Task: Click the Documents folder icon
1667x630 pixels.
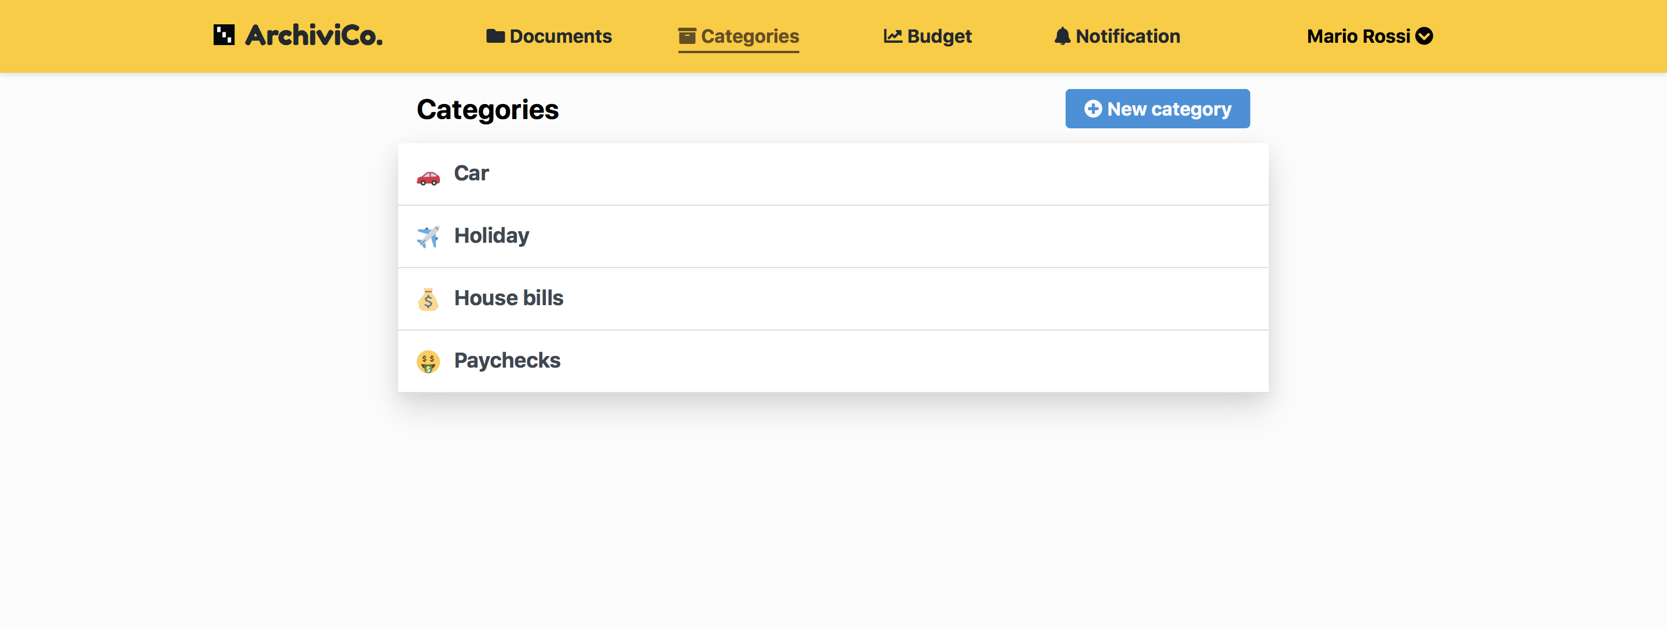Action: (x=495, y=36)
